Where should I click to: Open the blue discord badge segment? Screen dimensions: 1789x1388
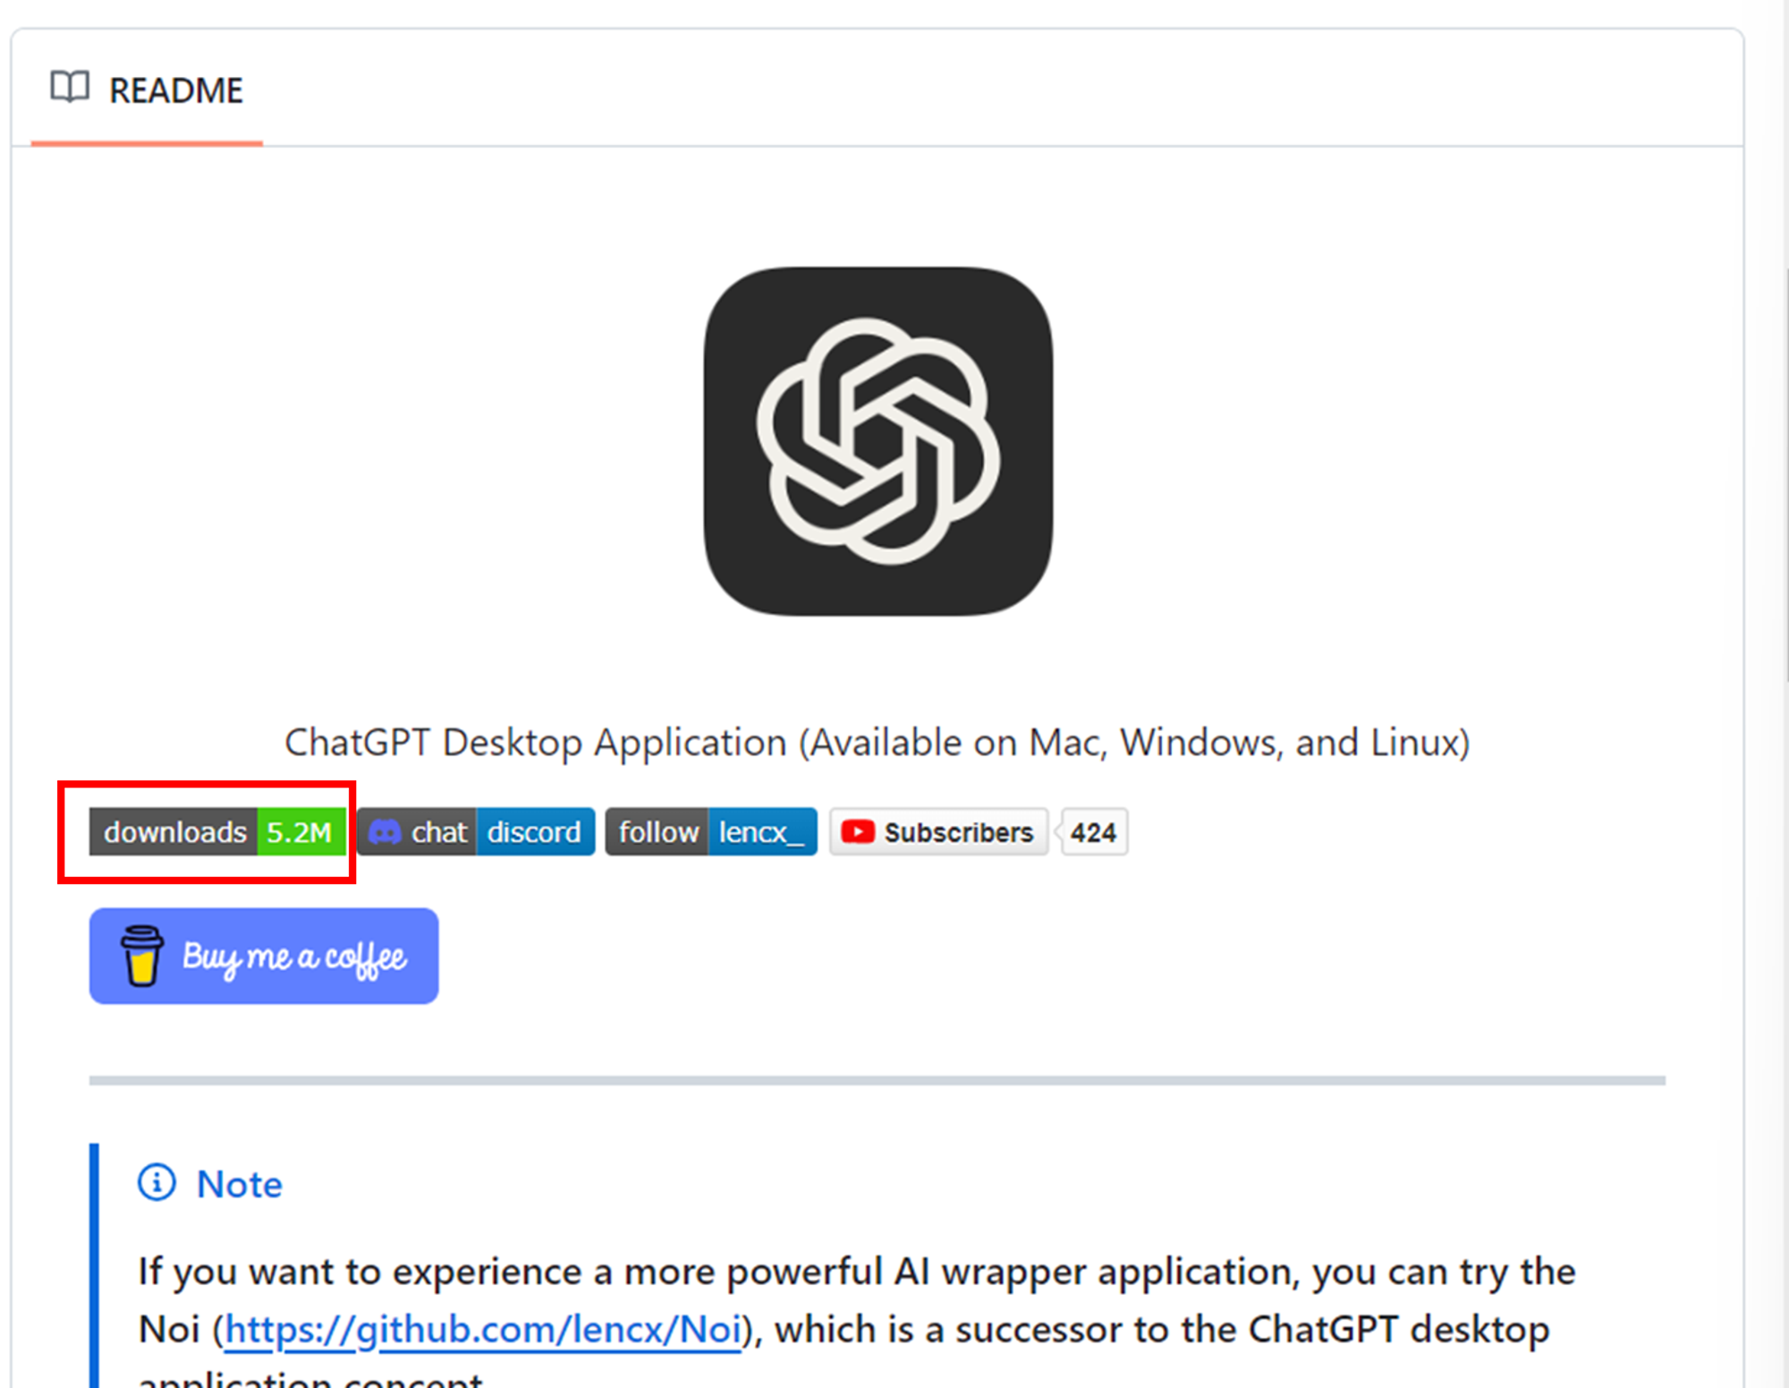[x=534, y=832]
